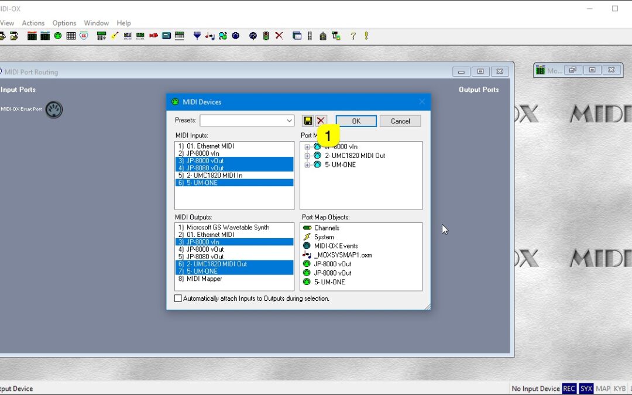The height and width of the screenshot is (395, 632).
Task: Click the OK button
Action: tap(356, 121)
